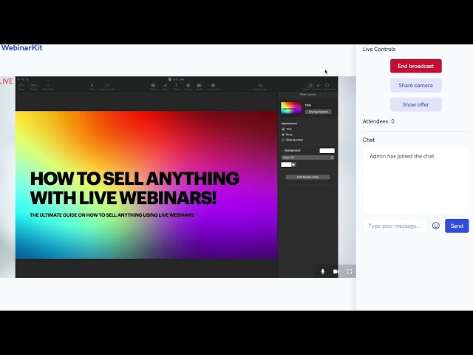Click the 'Attendees: 0' count text

point(378,121)
